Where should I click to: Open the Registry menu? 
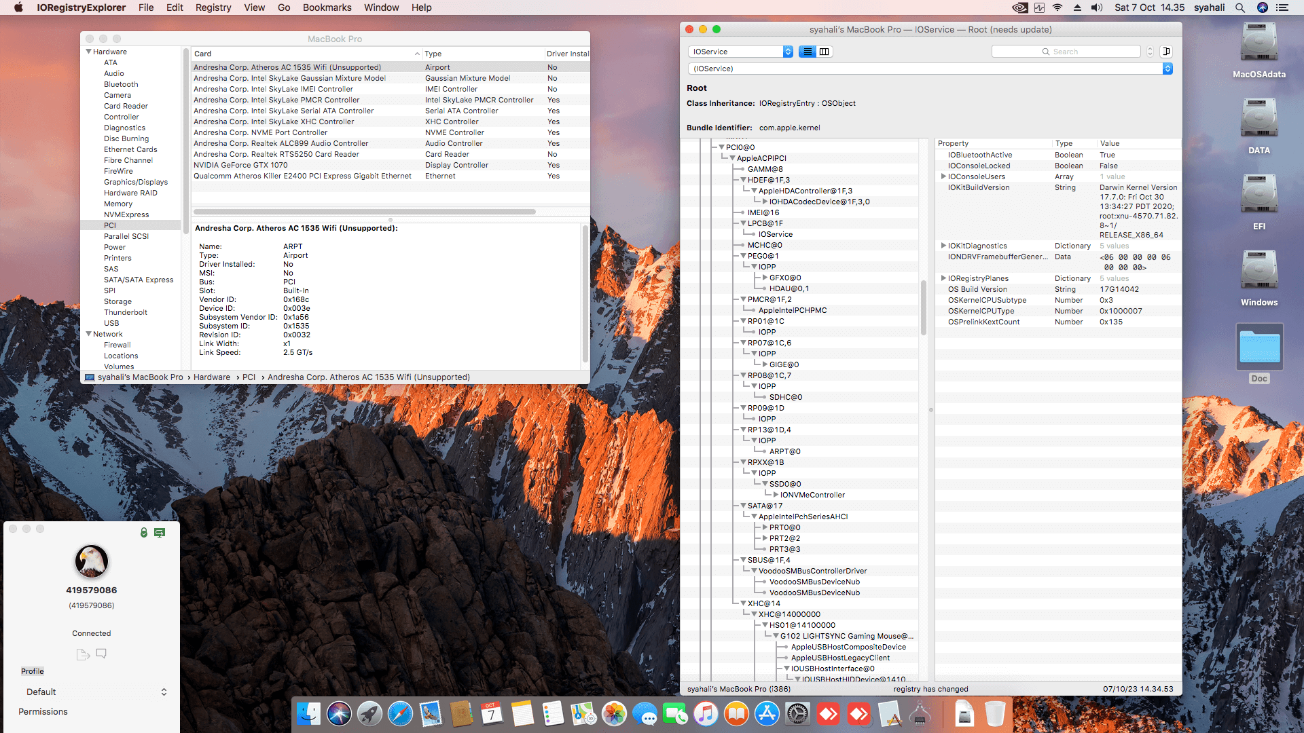213,7
